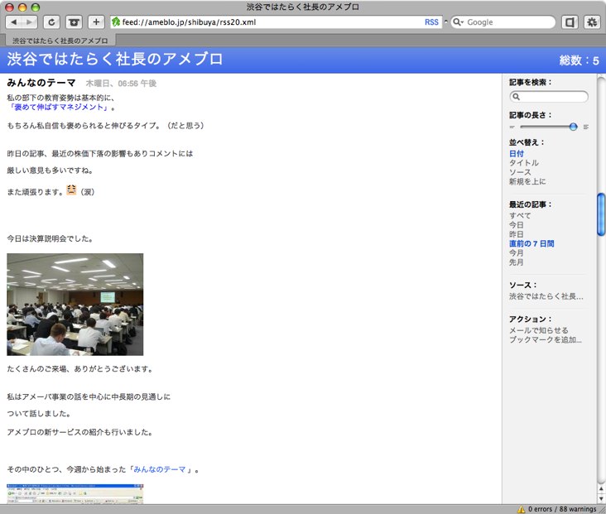Click the green feed icon in address bar
Image resolution: width=606 pixels, height=514 pixels.
click(116, 22)
